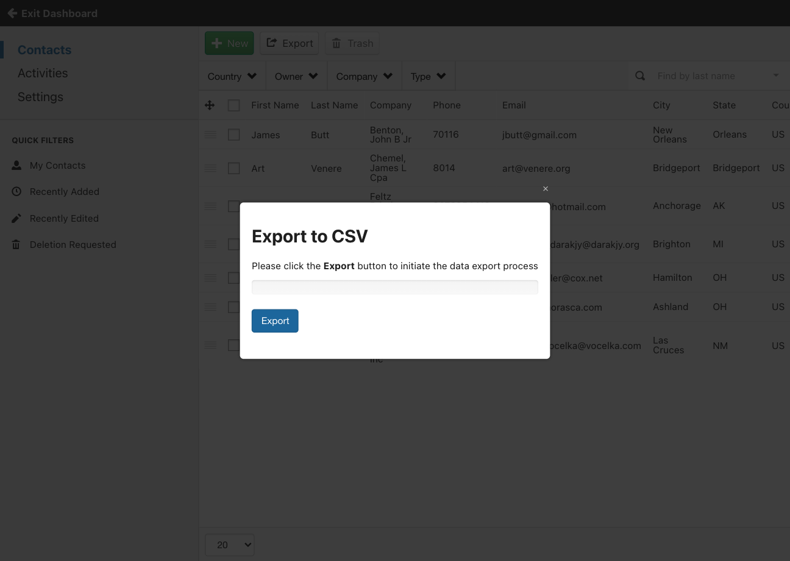Screen dimensions: 790x561
Task: Check the Brighton row checkbox
Action: tap(233, 244)
